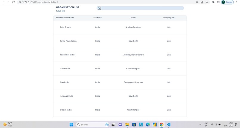The height and width of the screenshot is (128, 240).
Task: Open Microsoft Store from taskbar
Action: click(x=134, y=124)
